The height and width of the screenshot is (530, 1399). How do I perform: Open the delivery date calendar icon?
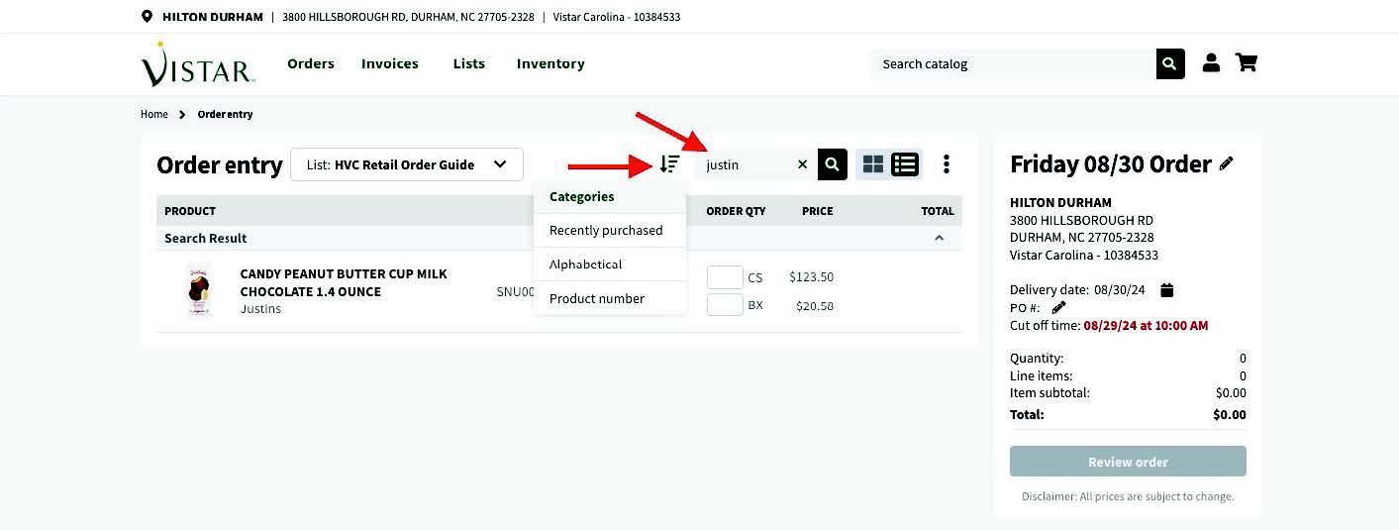(x=1166, y=290)
